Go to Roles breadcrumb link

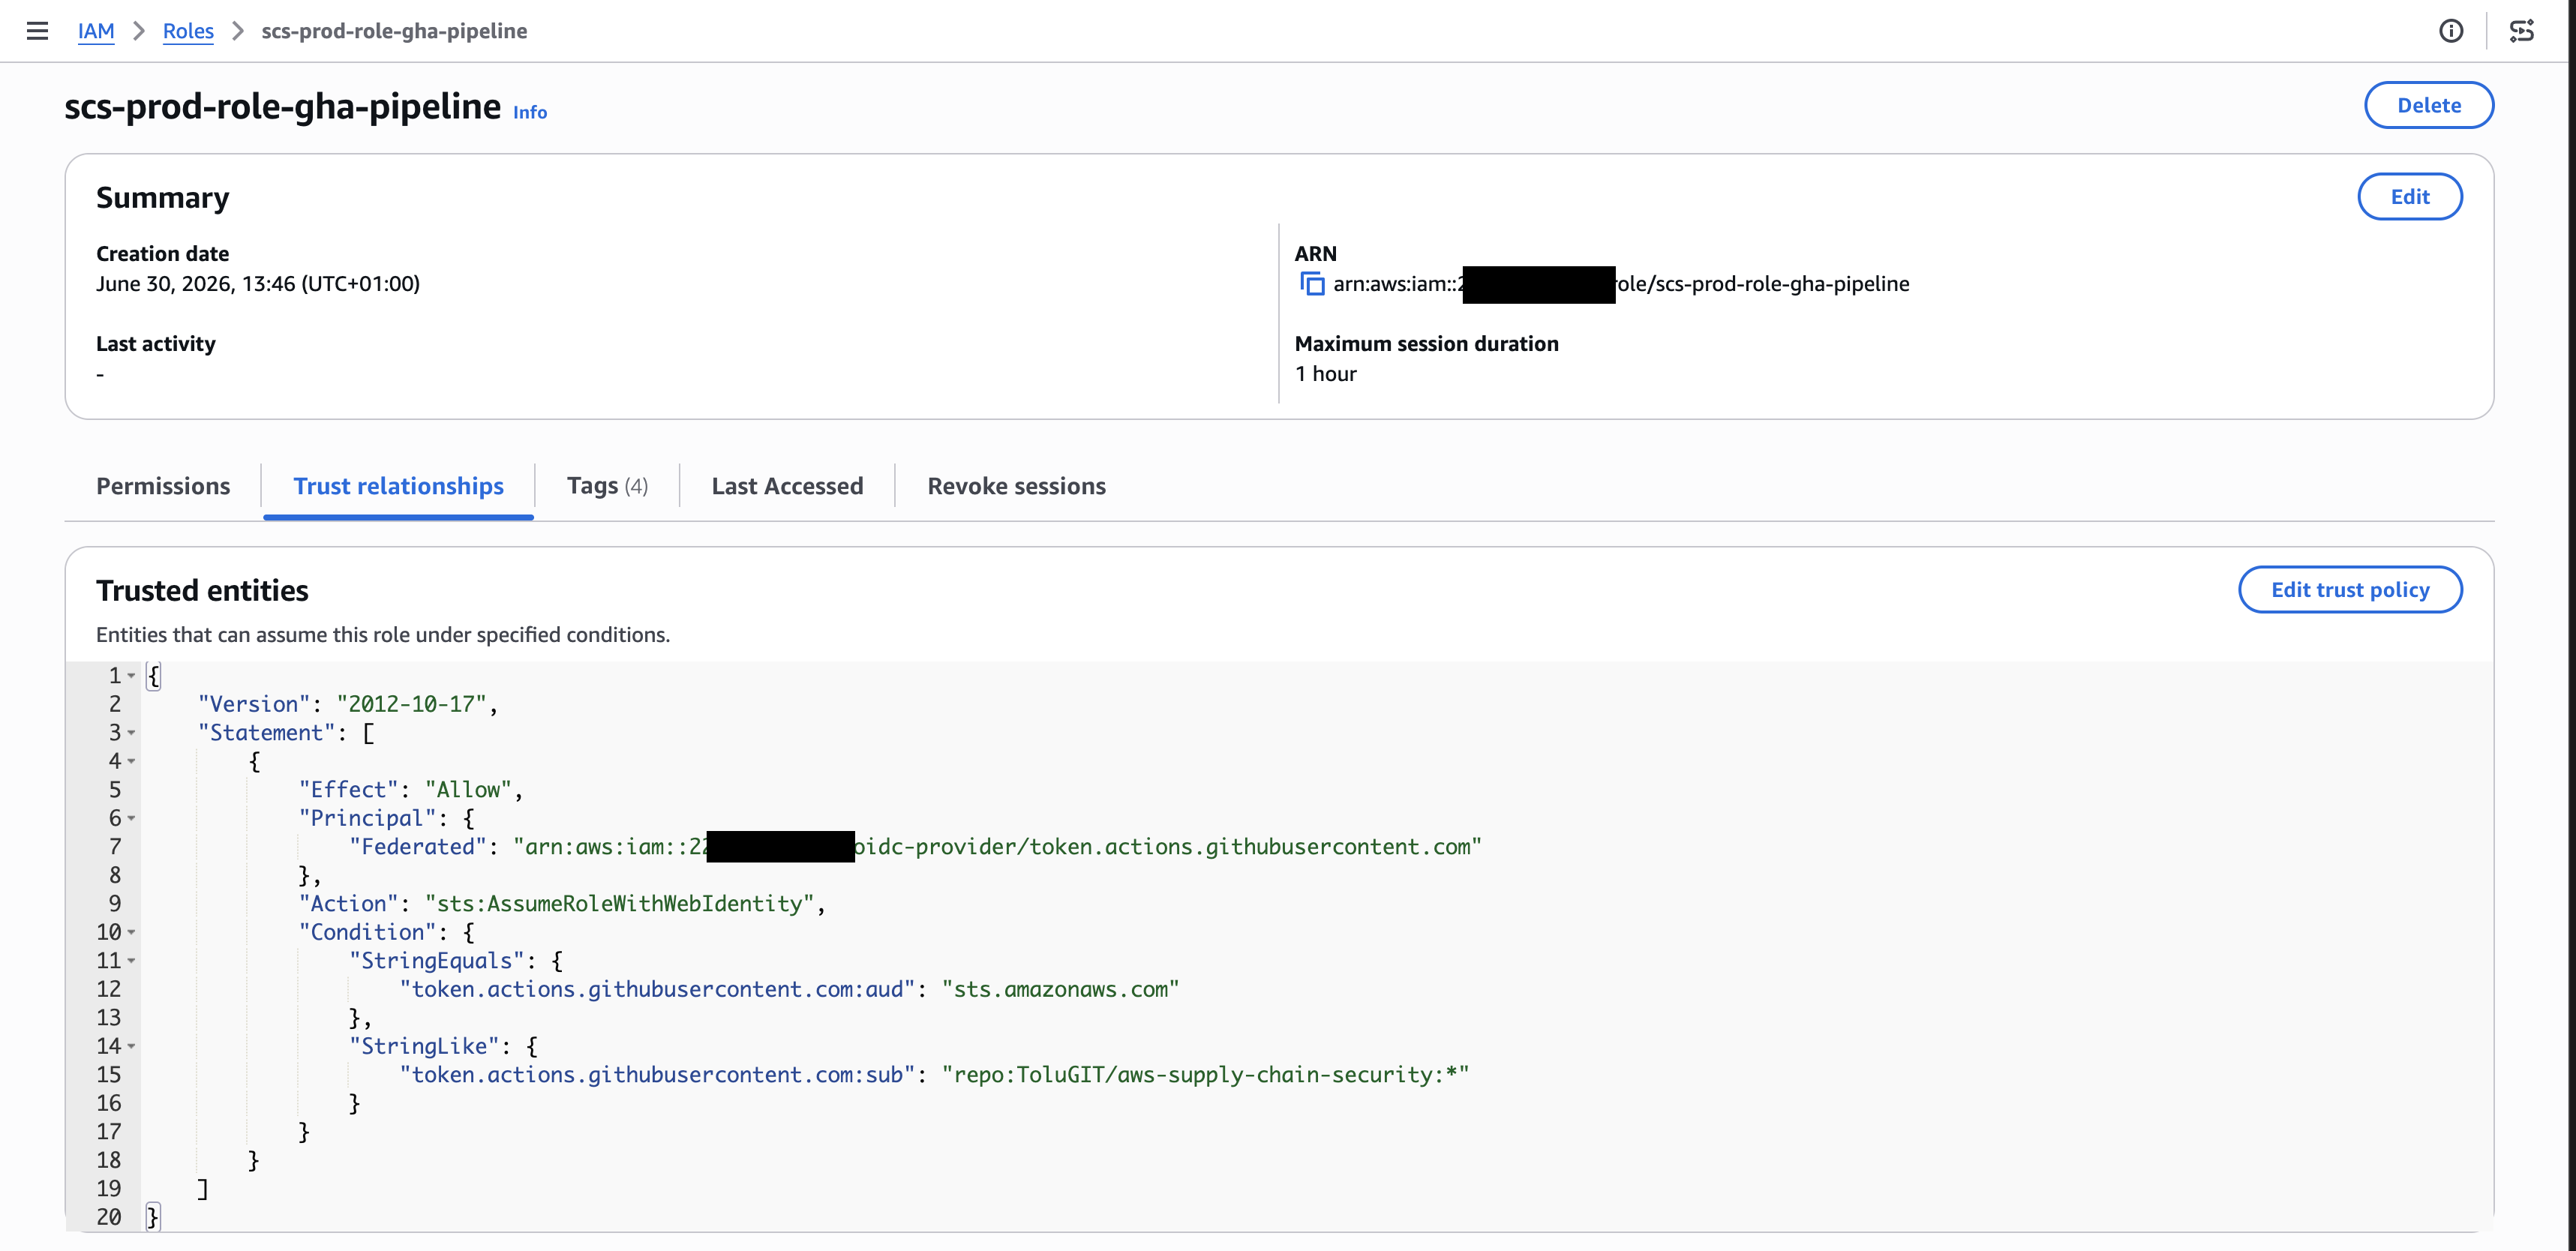(188, 31)
